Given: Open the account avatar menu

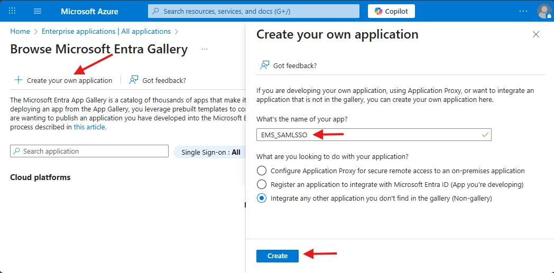Looking at the screenshot, I should [544, 11].
